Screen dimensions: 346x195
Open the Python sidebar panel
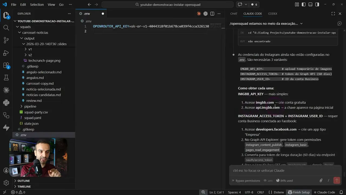click(6, 103)
